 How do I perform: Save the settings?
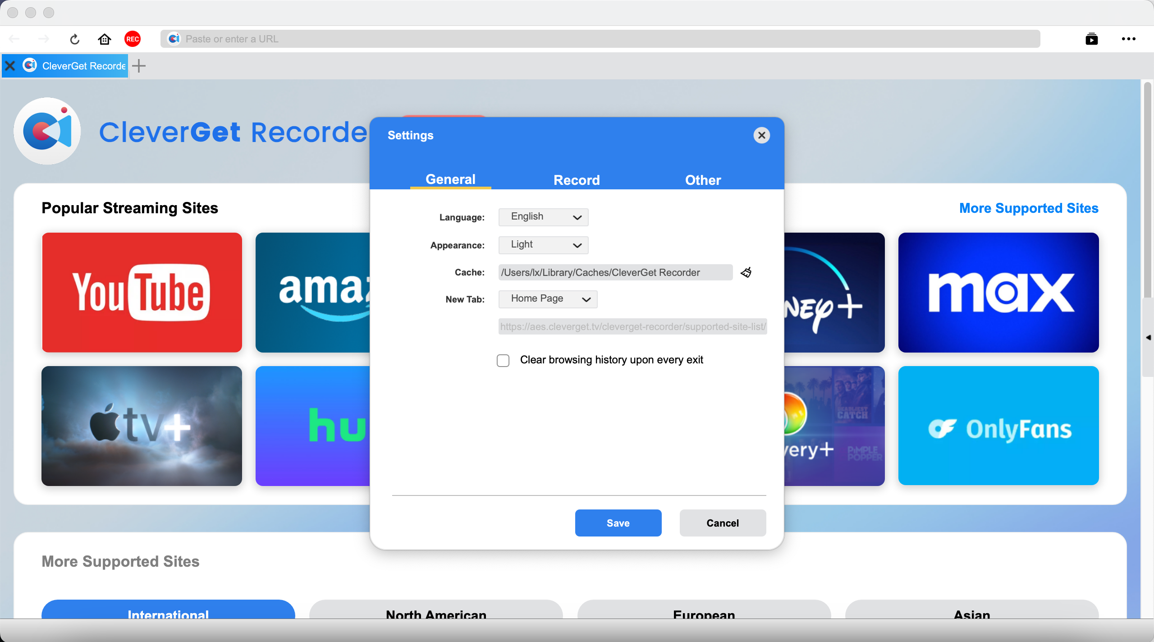coord(618,523)
